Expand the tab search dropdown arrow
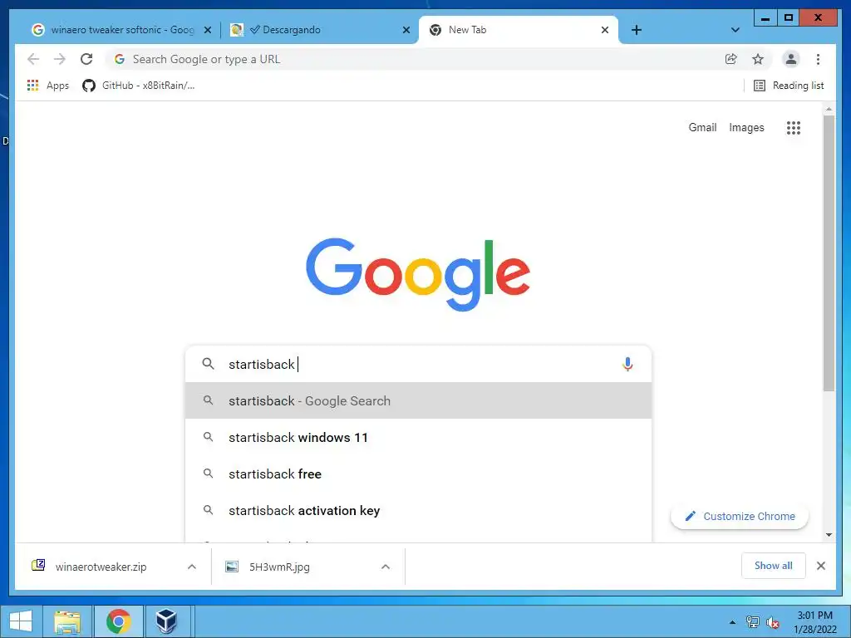 [x=735, y=30]
